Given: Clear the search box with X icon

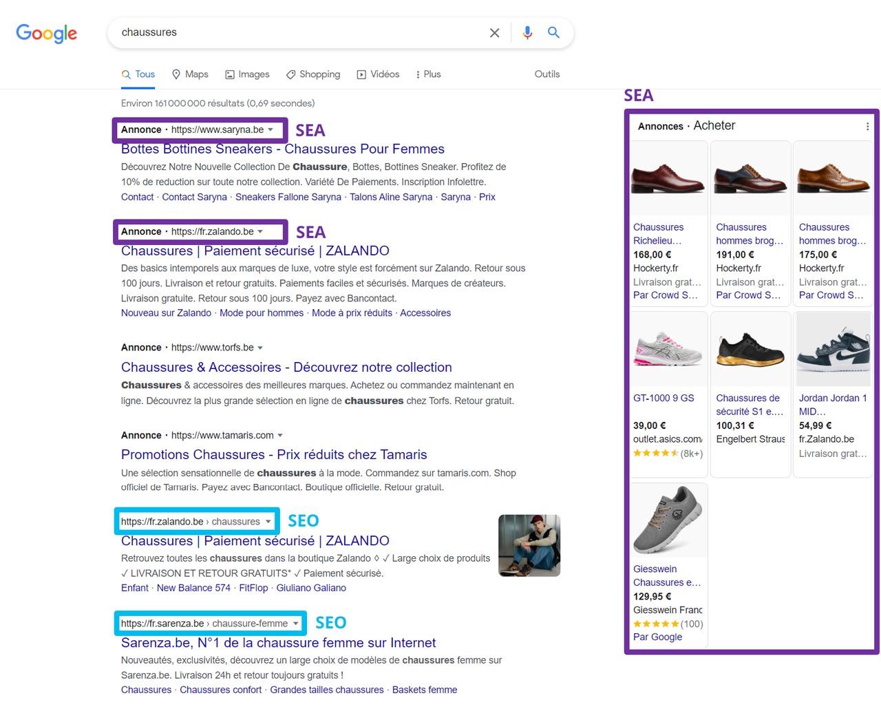Looking at the screenshot, I should point(494,33).
